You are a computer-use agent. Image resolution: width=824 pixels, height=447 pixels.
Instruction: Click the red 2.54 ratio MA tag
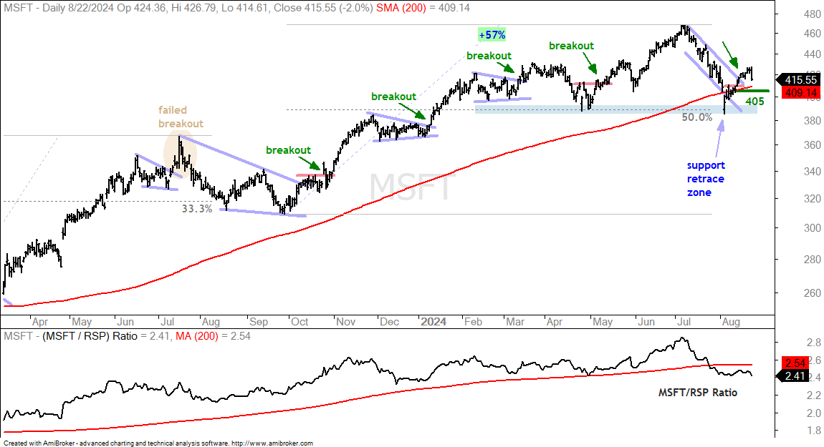(x=796, y=363)
